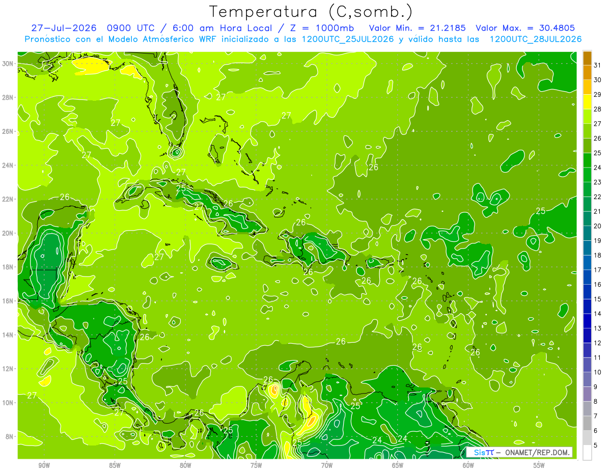Click the 30N latitude axis label
The height and width of the screenshot is (472, 611).
8,64
